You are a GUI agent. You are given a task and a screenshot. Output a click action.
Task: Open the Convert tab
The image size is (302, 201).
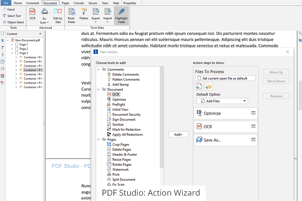point(79,3)
